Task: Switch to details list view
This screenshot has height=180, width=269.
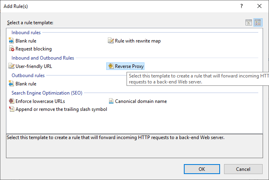Action: click(x=249, y=22)
